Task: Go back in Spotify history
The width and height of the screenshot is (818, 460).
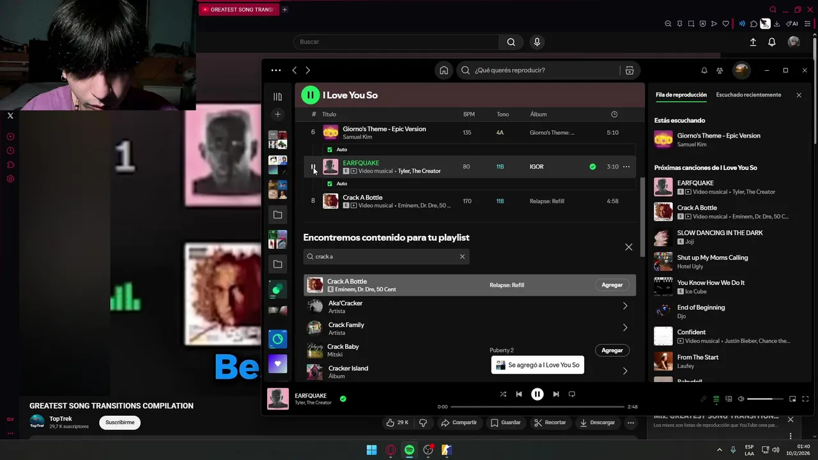Action: click(x=294, y=70)
